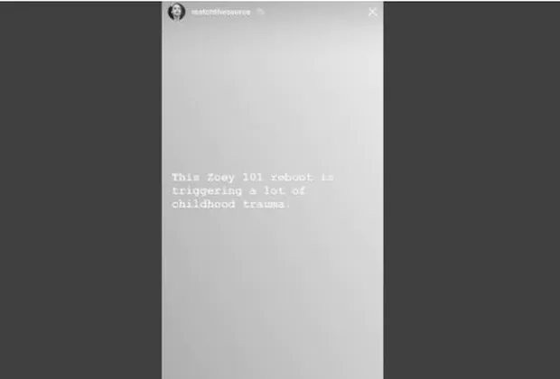Open the story author's username link
The width and height of the screenshot is (560, 379).
coord(220,12)
